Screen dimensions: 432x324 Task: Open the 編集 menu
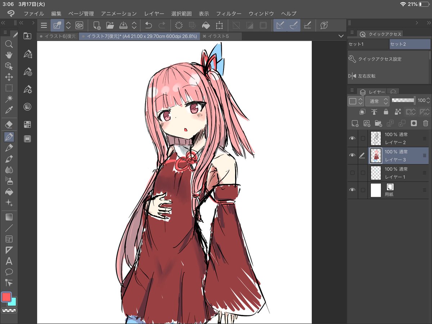[x=56, y=14]
